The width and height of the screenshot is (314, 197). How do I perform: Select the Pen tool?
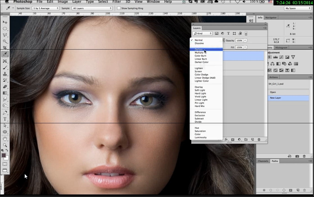[5, 113]
